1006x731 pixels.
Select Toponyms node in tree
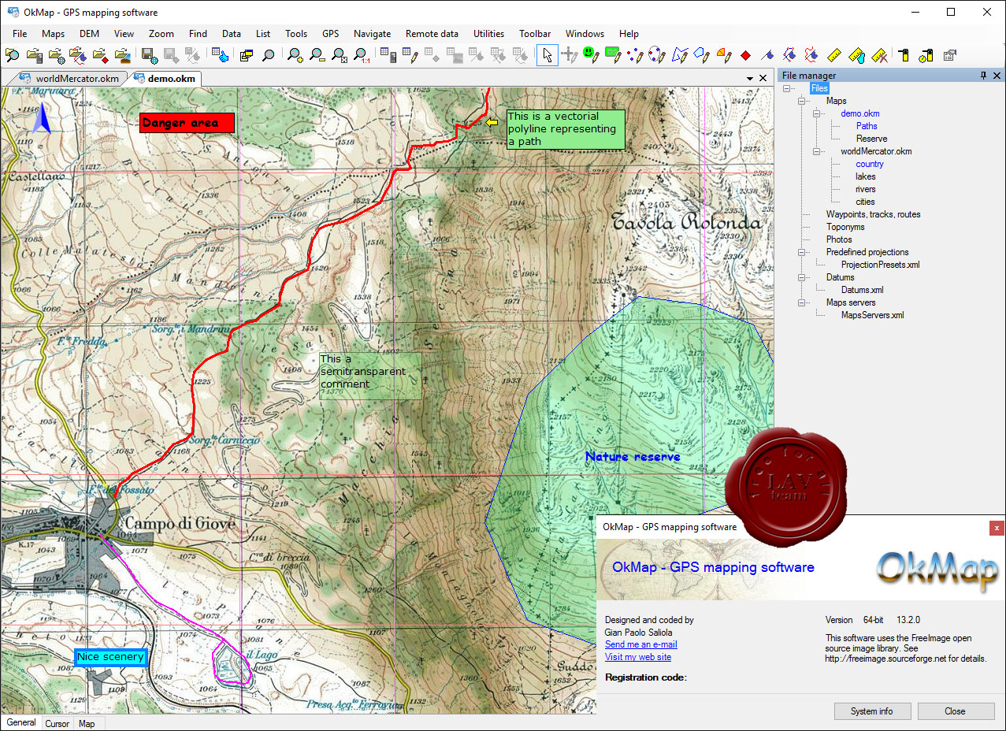845,227
